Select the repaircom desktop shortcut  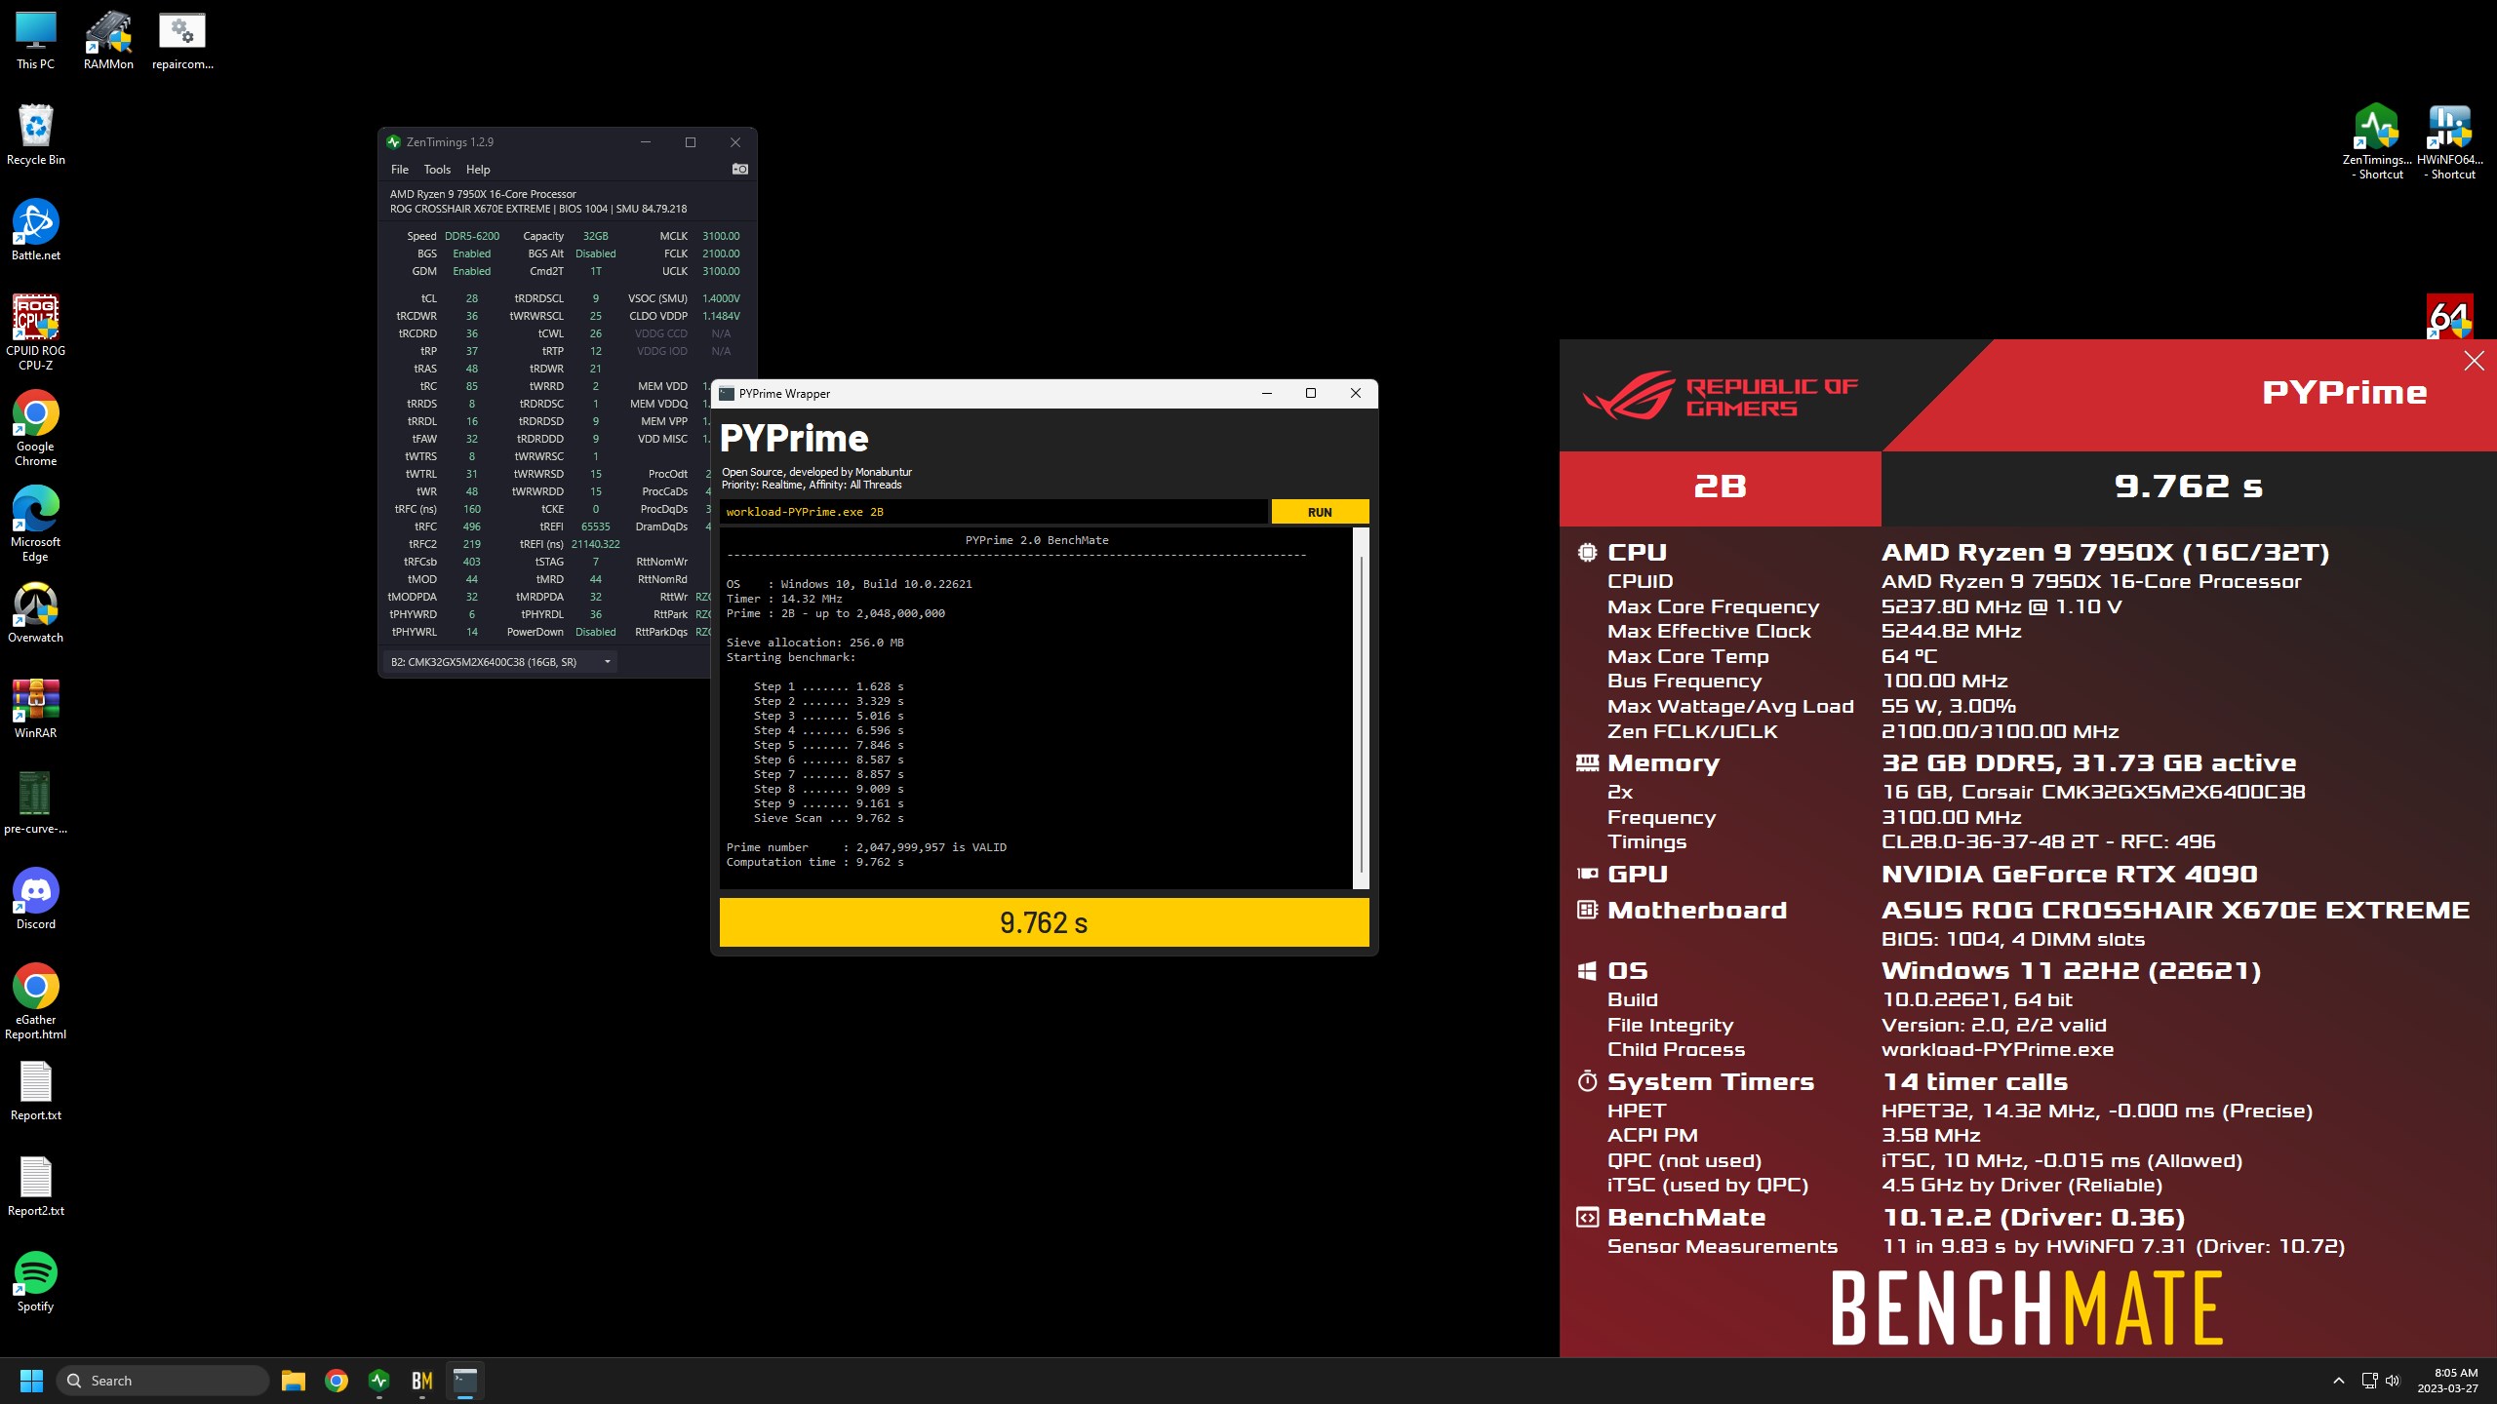182,41
